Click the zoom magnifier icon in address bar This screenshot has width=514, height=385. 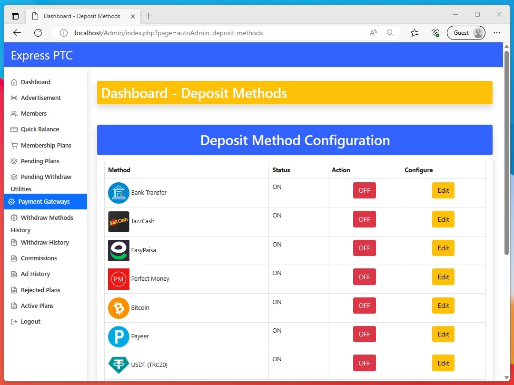[390, 33]
